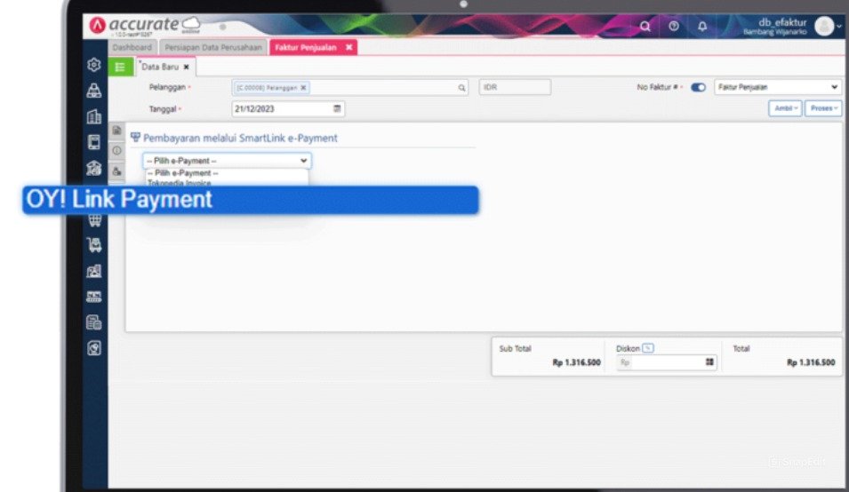Open the bottom SmartLink sidebar icon
Viewport: 849px width, 492px height.
pyautogui.click(x=93, y=348)
